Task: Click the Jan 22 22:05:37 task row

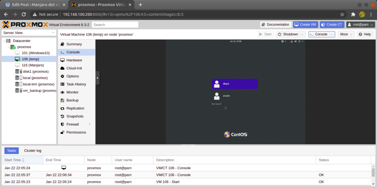Action: 187,175
